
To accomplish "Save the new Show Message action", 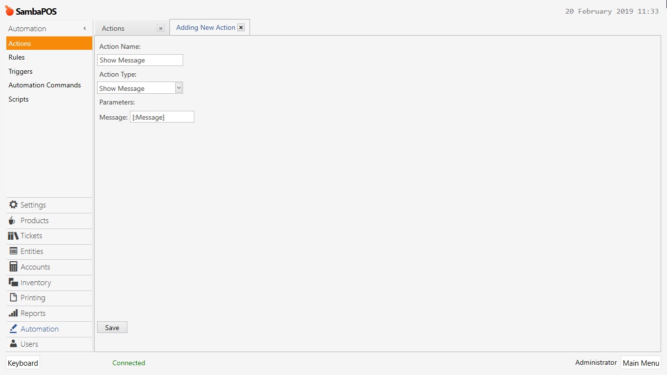I will (112, 327).
